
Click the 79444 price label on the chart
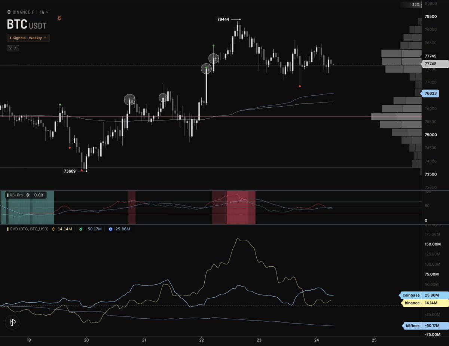point(223,19)
